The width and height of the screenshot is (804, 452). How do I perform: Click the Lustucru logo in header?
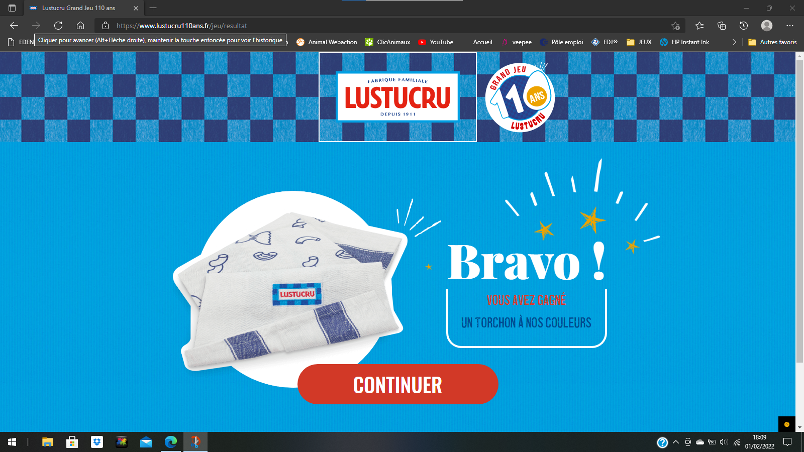tap(397, 97)
